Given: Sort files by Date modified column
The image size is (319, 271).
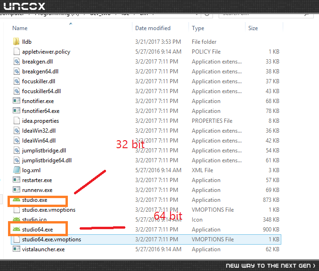Looking at the screenshot, I should [153, 28].
